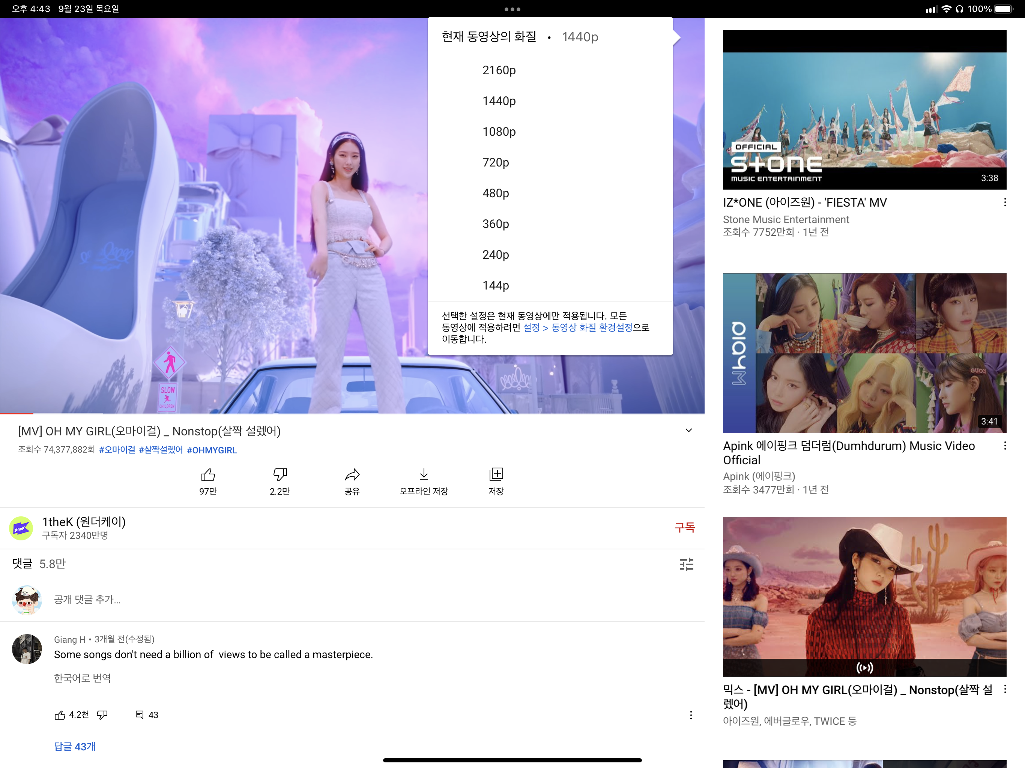Viewport: 1025px width, 768px height.
Task: Open the Giang H comment's more options
Action: (x=690, y=715)
